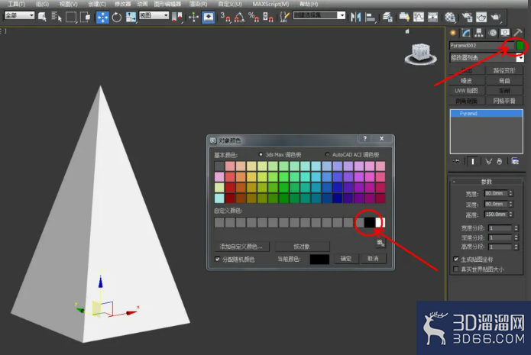Open the Material Editor icon
The height and width of the screenshot is (355, 531).
pyautogui.click(x=450, y=17)
